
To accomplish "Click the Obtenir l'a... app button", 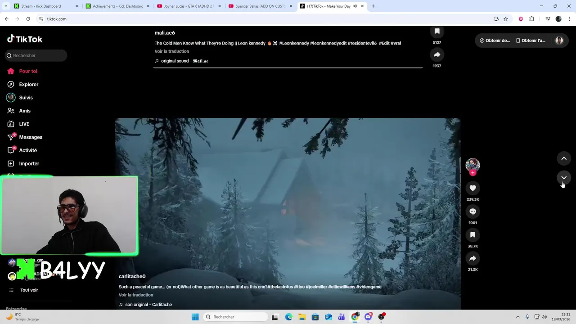I will pos(531,40).
